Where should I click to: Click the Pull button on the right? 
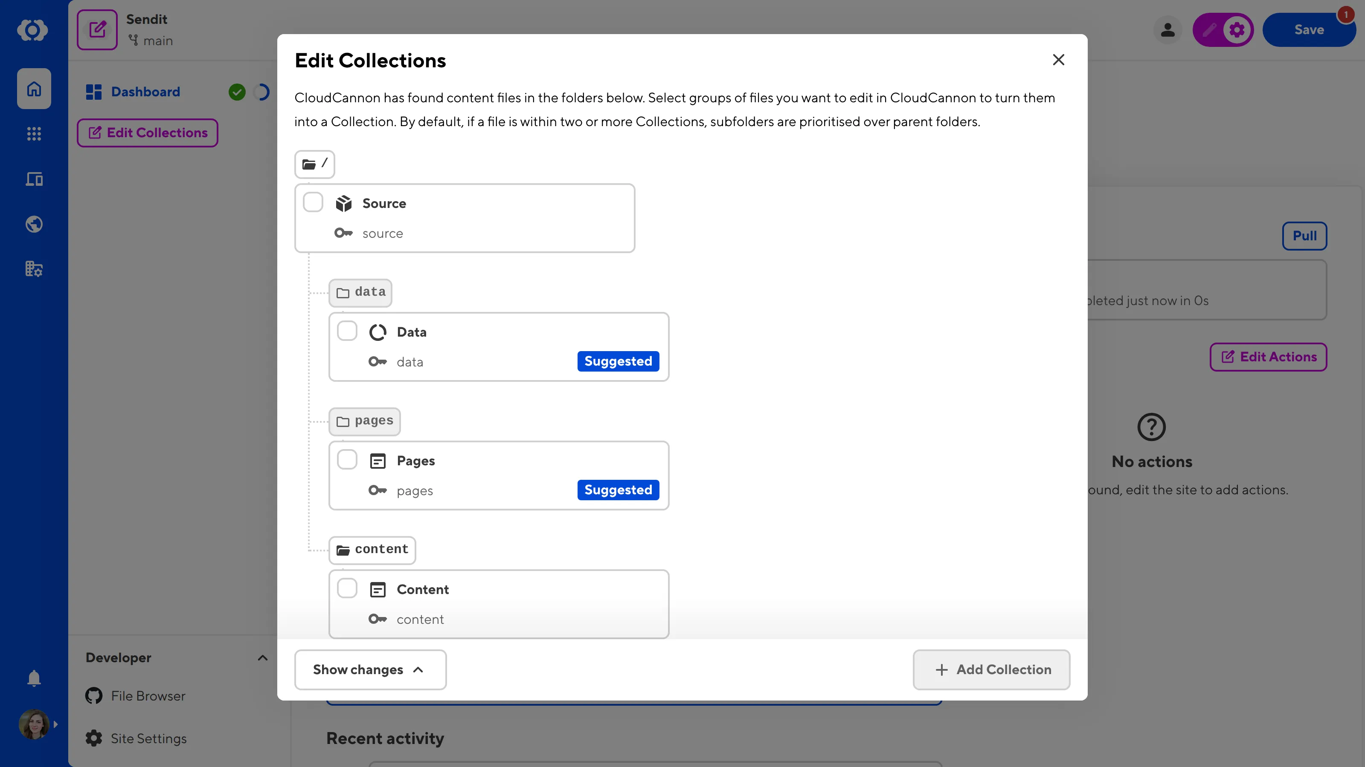pyautogui.click(x=1304, y=236)
